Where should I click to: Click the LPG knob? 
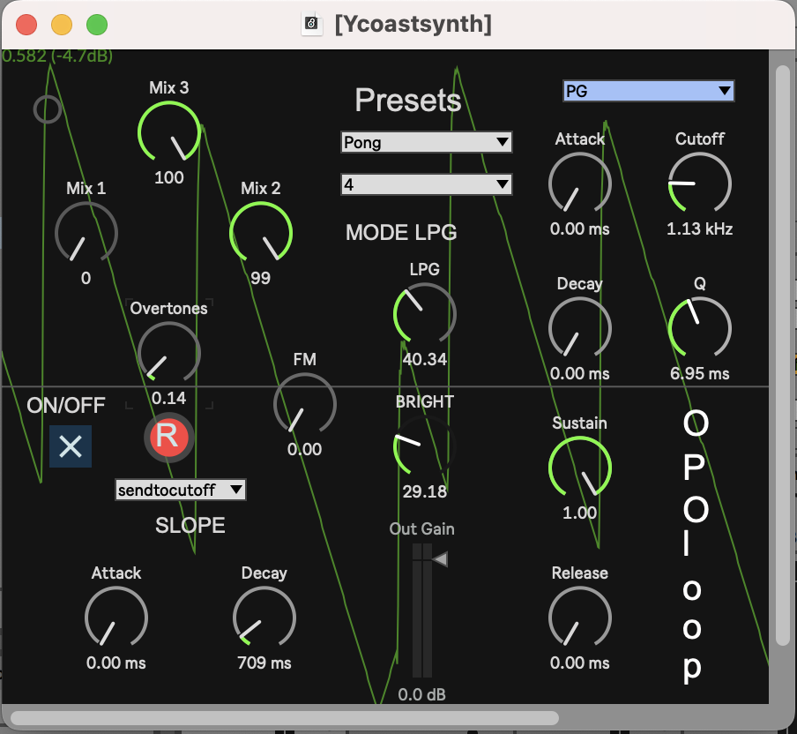424,314
